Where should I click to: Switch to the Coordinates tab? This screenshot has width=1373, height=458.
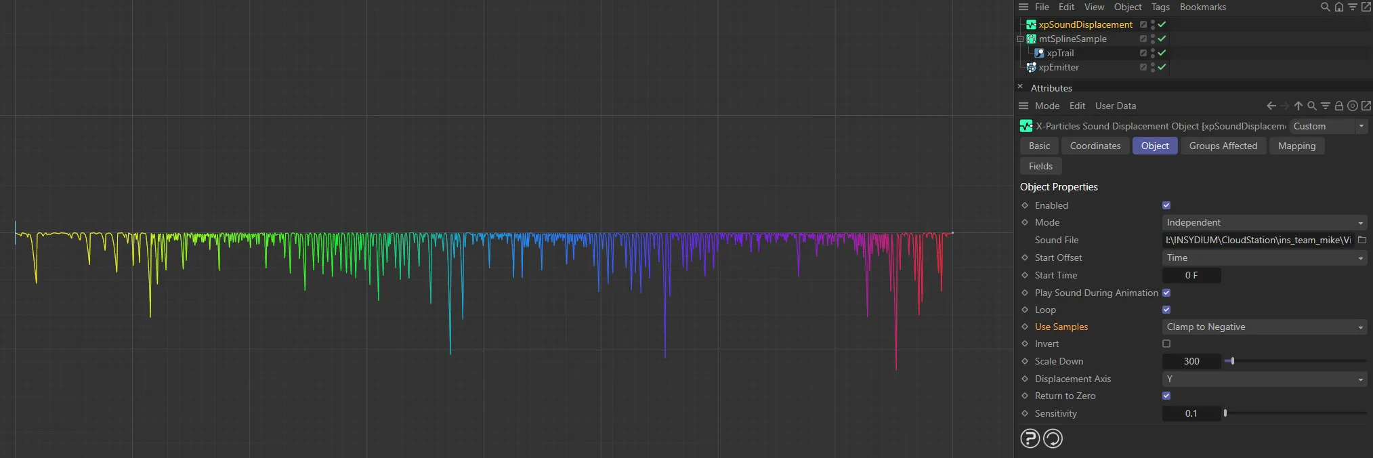point(1095,146)
